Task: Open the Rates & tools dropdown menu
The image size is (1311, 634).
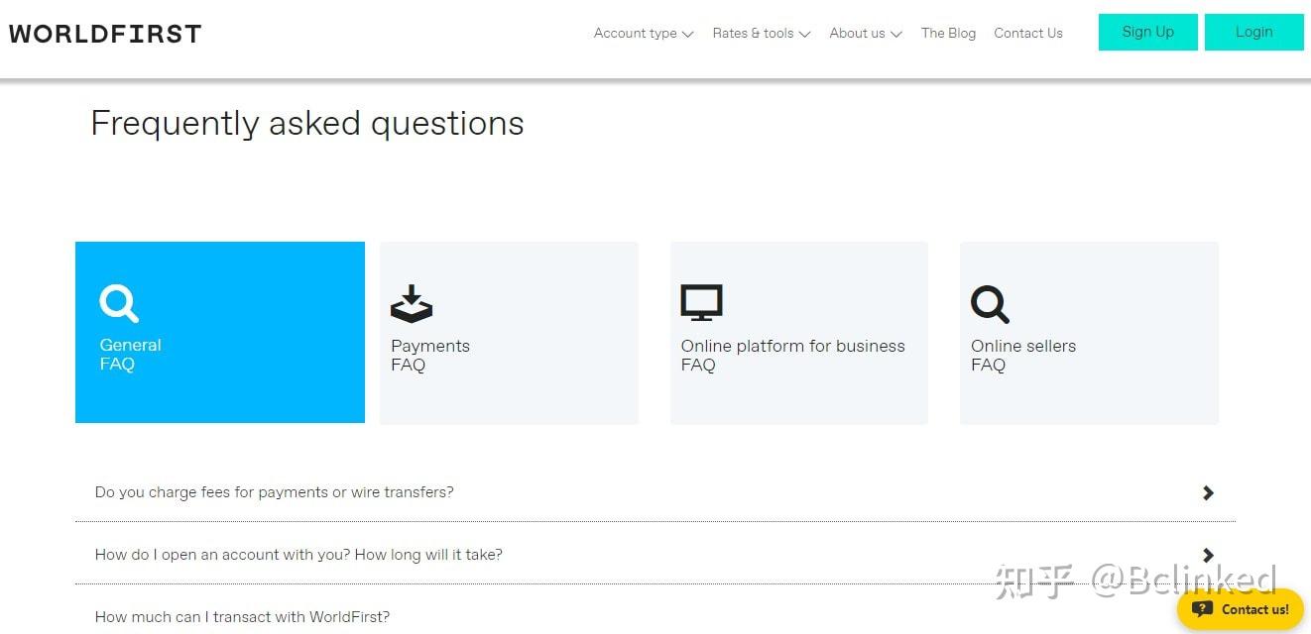Action: pyautogui.click(x=762, y=33)
